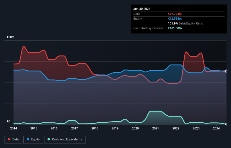Select the 2018 x-axis label
The width and height of the screenshot is (231, 148).
95,128
